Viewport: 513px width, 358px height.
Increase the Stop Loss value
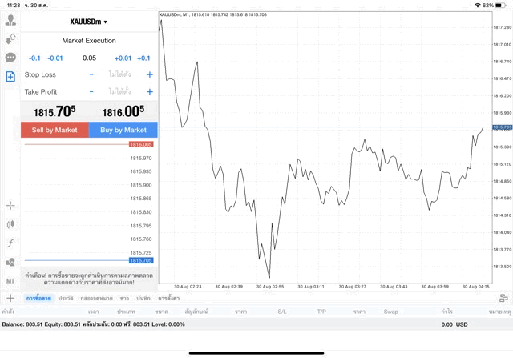point(149,74)
